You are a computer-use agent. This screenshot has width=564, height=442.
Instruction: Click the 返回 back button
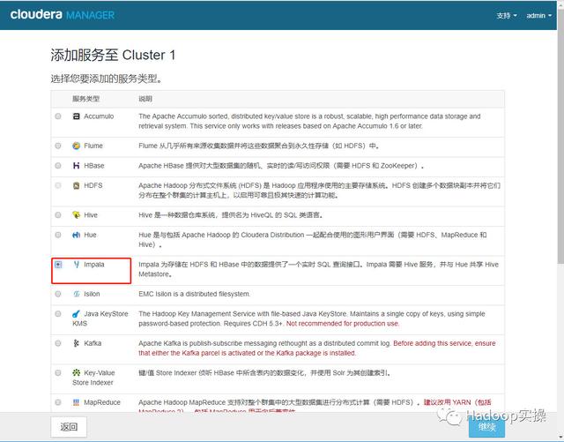pyautogui.click(x=69, y=427)
